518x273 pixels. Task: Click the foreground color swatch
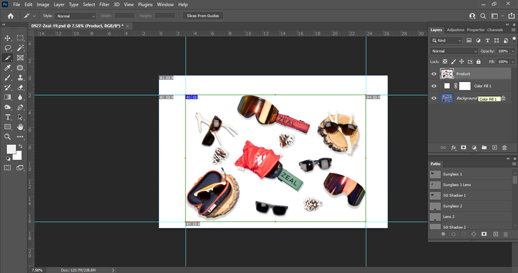point(11,149)
